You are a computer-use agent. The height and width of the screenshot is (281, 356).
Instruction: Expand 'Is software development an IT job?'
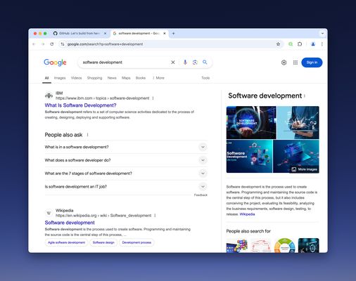coord(126,187)
